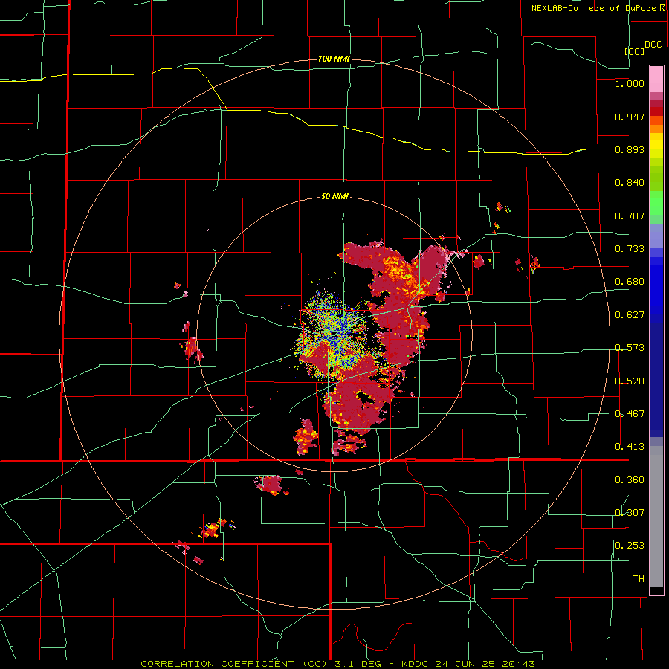669x669 pixels.
Task: Click the 0.733 scale value
Action: point(630,249)
